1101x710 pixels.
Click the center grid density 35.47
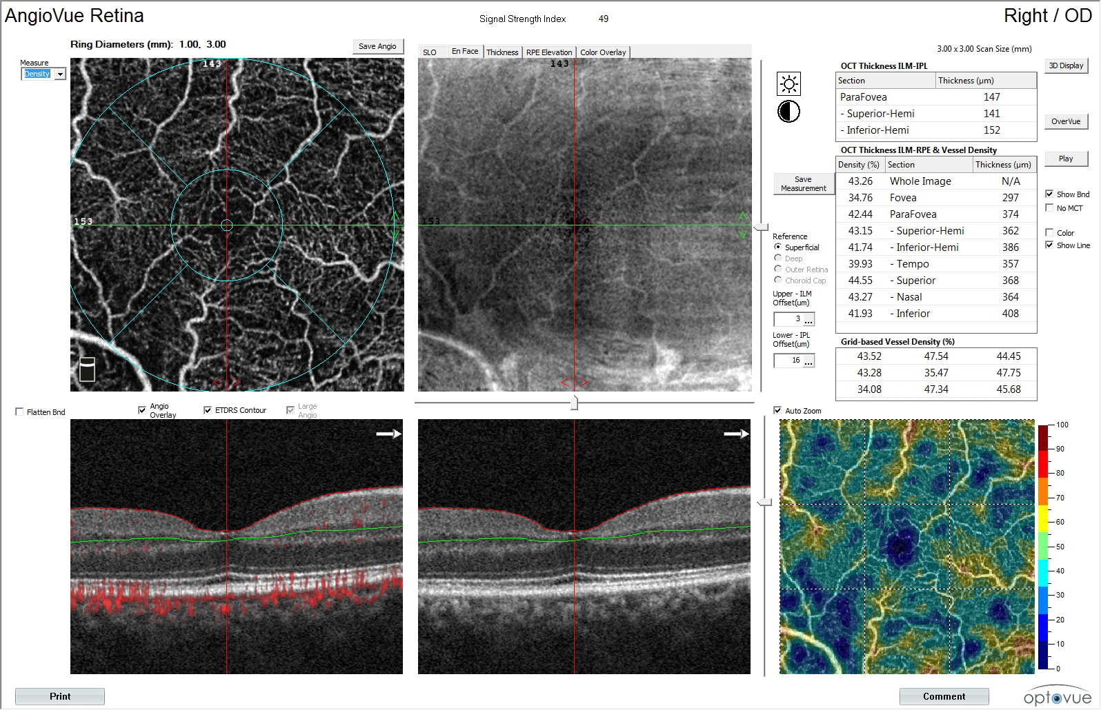(936, 373)
